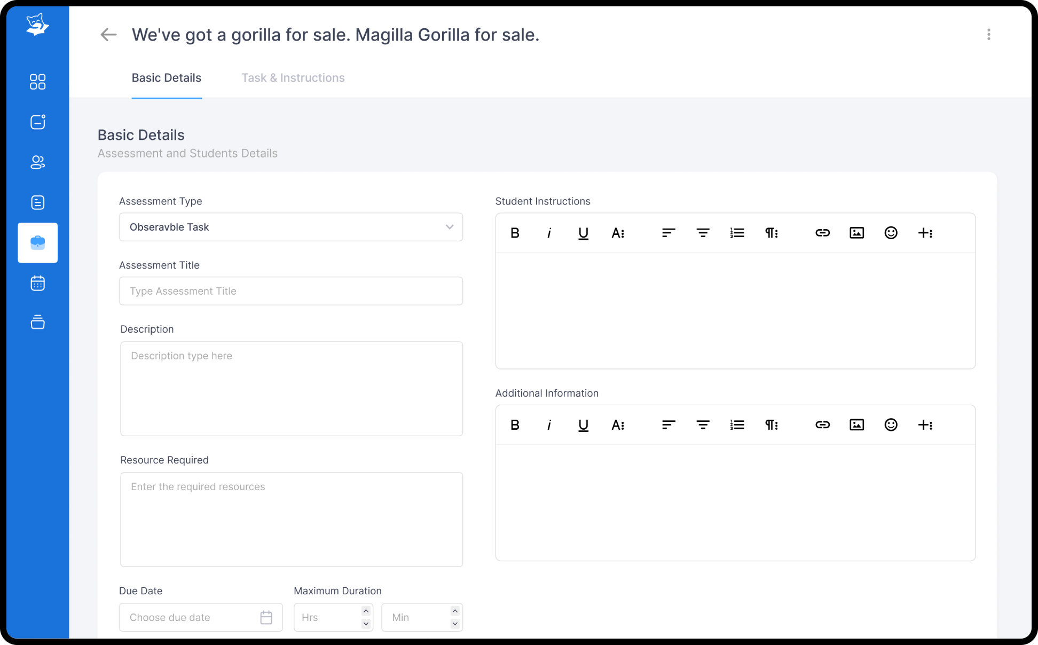Click the Hrs duration field

coord(333,617)
